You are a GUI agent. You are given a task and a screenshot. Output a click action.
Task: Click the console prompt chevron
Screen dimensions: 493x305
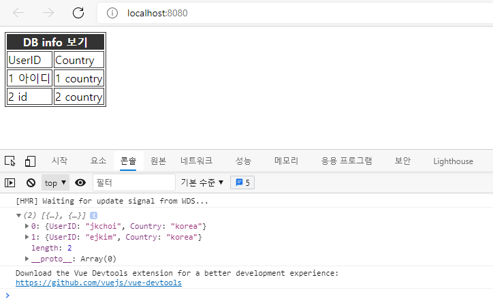coord(7,295)
